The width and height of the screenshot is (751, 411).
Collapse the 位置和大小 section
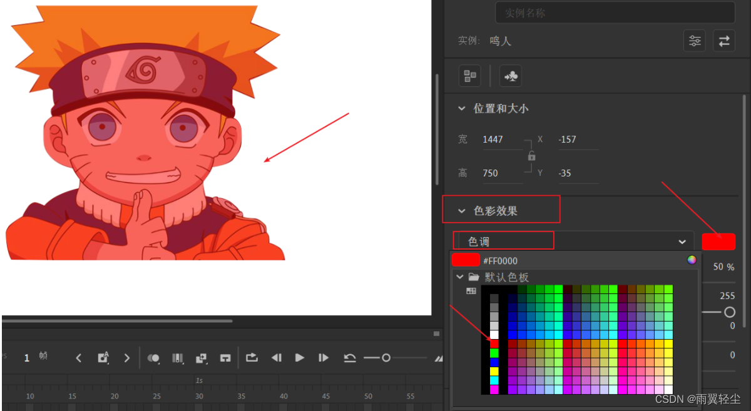point(462,108)
